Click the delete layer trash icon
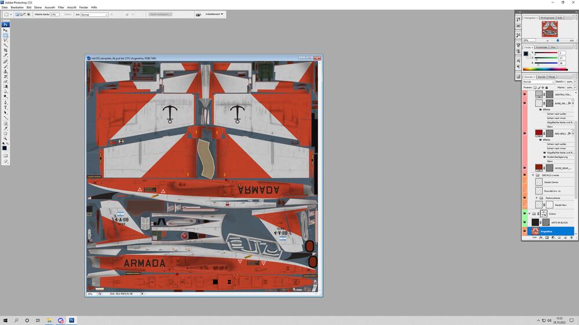Screen dimensions: 579x325 click(571, 237)
